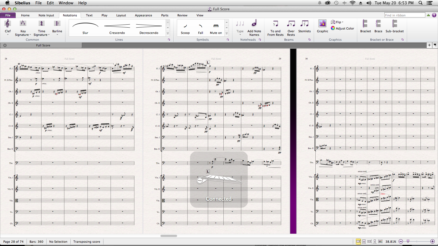
Task: Click Transposing score in the status bar
Action: 87,242
